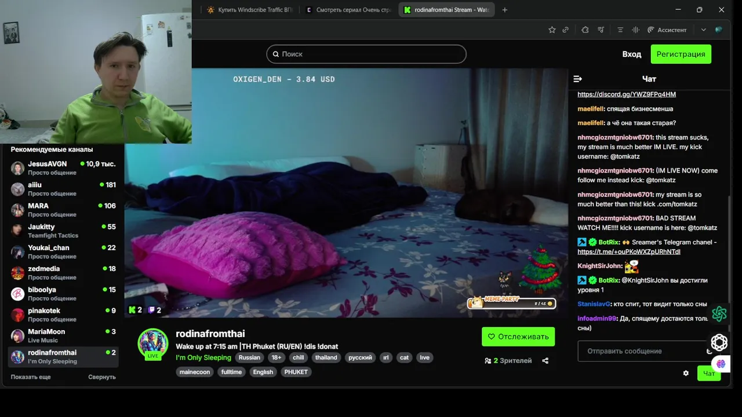The height and width of the screenshot is (417, 742).
Task: Open the media playlist music-note icon
Action: (601, 30)
